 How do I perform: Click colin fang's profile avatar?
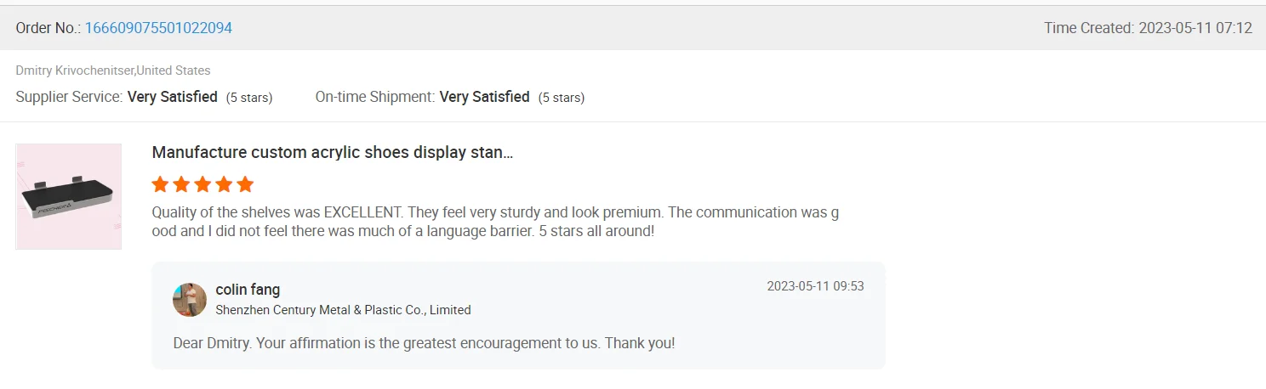(x=190, y=300)
